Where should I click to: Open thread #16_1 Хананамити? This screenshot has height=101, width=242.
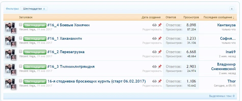(x=65, y=38)
